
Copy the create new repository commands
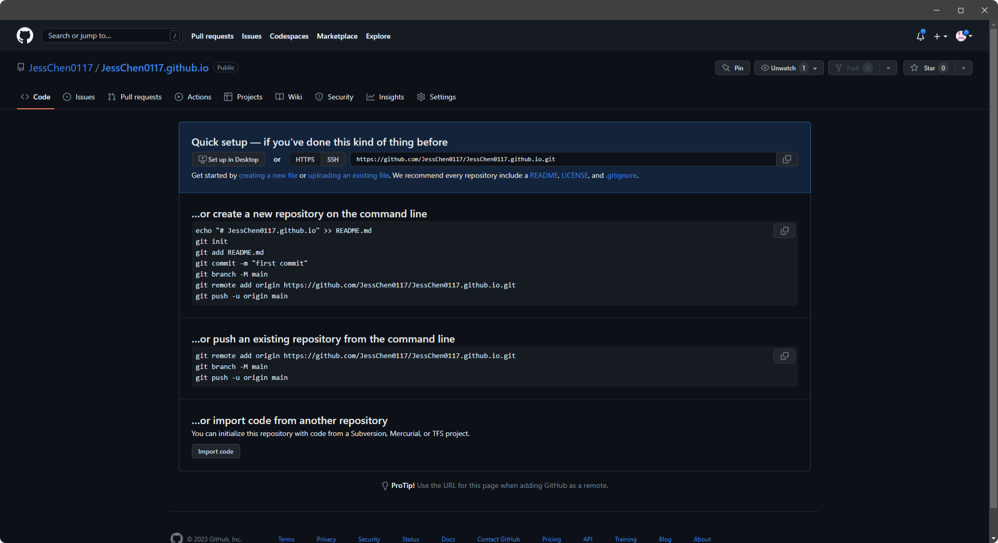click(784, 231)
